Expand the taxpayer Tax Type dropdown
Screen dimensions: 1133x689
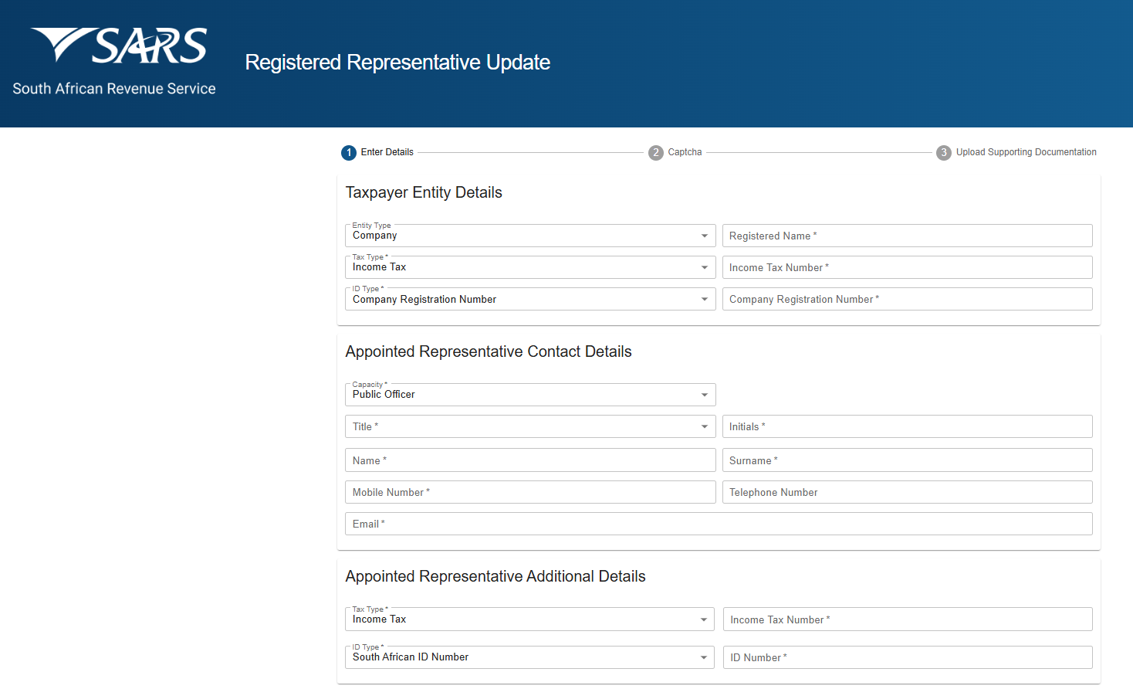click(529, 268)
